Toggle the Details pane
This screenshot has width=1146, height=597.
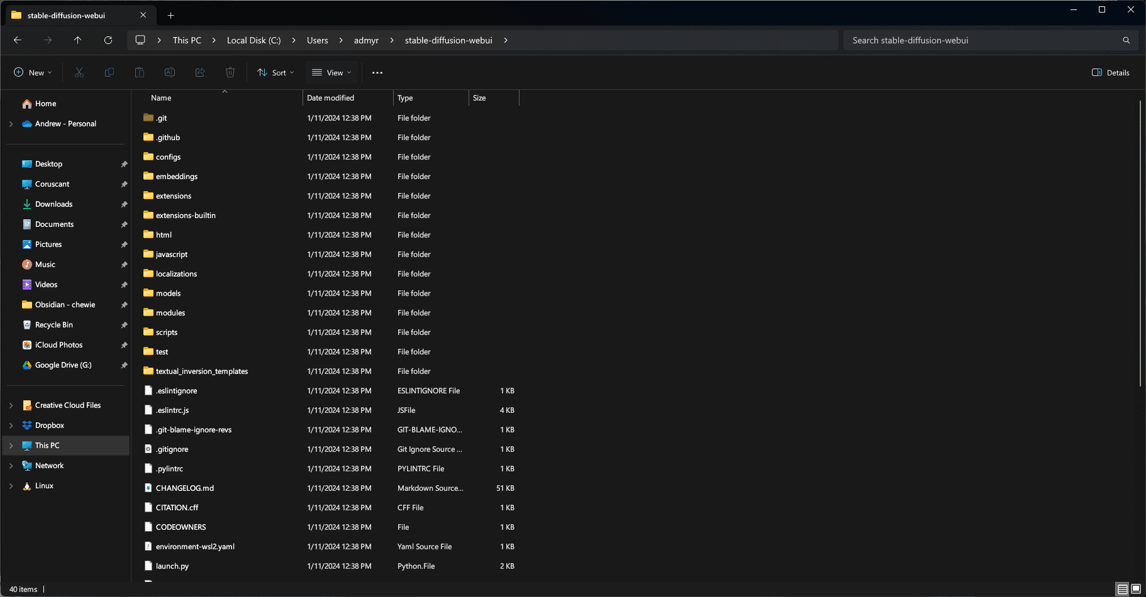[x=1111, y=73]
